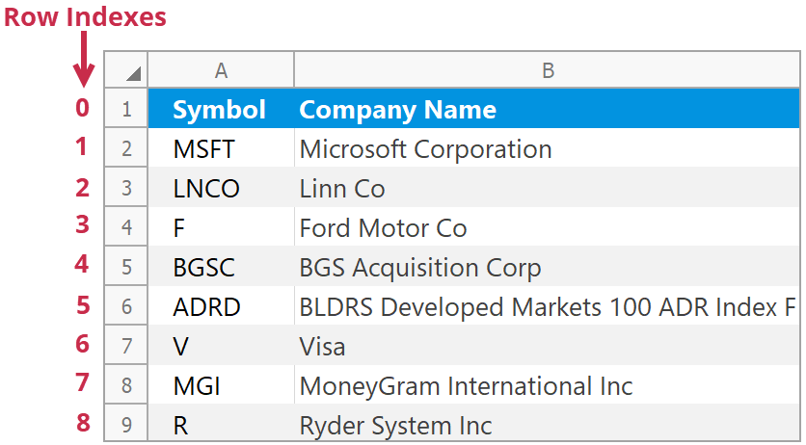This screenshot has height=445, width=806.
Task: Click the select-all corner triangle
Action: (132, 73)
